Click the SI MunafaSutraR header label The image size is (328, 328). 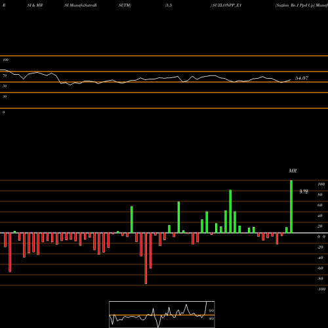tap(81, 5)
